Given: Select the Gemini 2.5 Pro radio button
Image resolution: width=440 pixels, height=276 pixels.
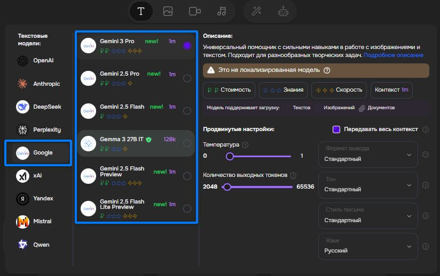Looking at the screenshot, I should pyautogui.click(x=187, y=78).
